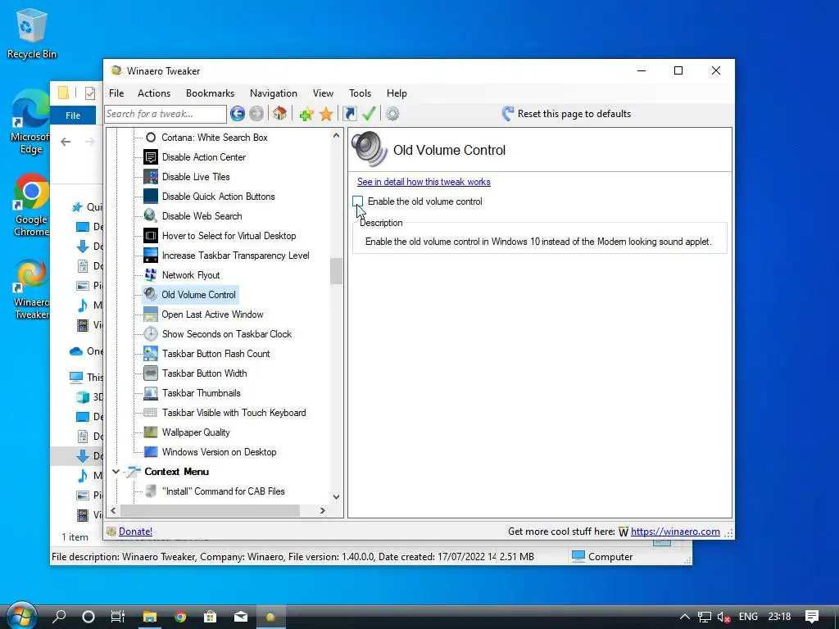Click the vertical scrollbar thumb in tree

click(x=336, y=271)
